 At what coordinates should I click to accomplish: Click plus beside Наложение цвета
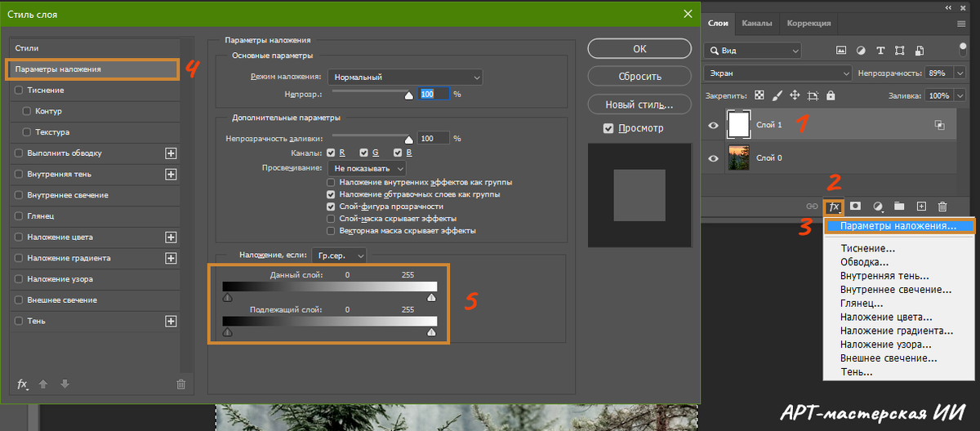coord(171,237)
